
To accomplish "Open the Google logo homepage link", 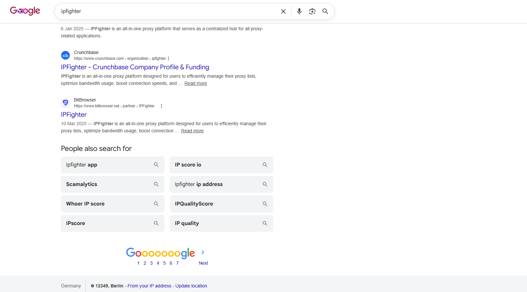I will 25,11.
